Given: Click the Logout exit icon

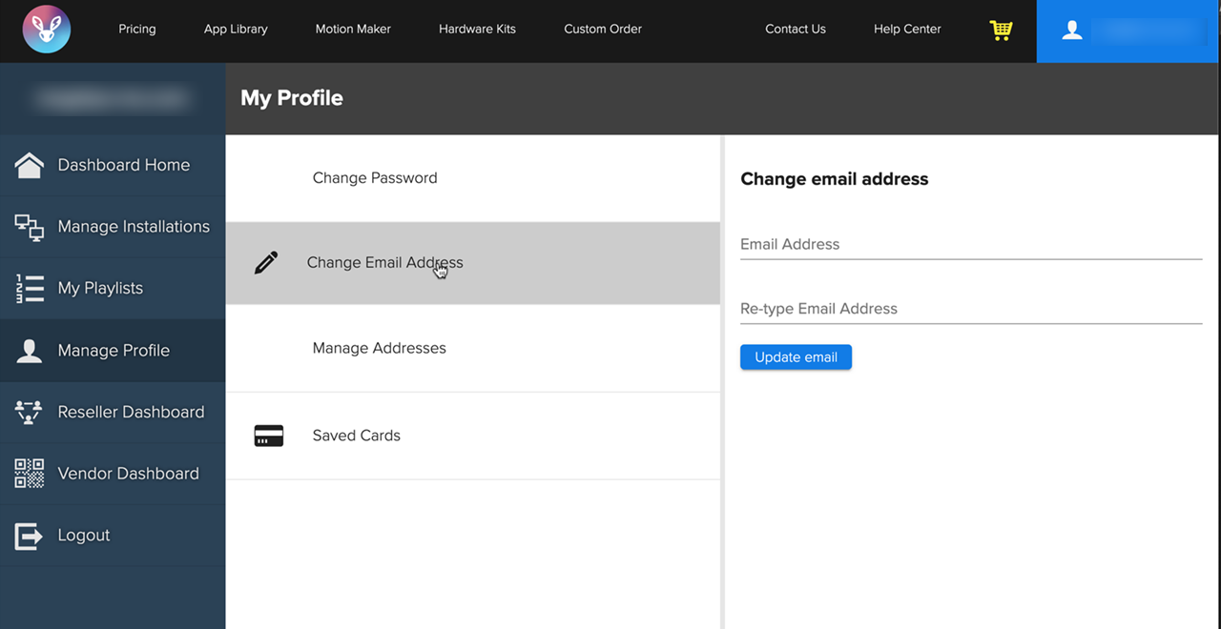Looking at the screenshot, I should pos(29,535).
